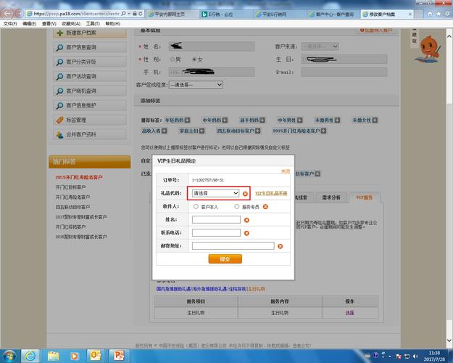Click the 客户信息查询 sidebar search icon
This screenshot has width=453, height=363.
coord(59,47)
